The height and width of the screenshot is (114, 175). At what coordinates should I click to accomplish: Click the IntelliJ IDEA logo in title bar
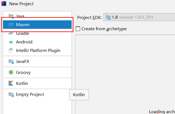pos(4,4)
